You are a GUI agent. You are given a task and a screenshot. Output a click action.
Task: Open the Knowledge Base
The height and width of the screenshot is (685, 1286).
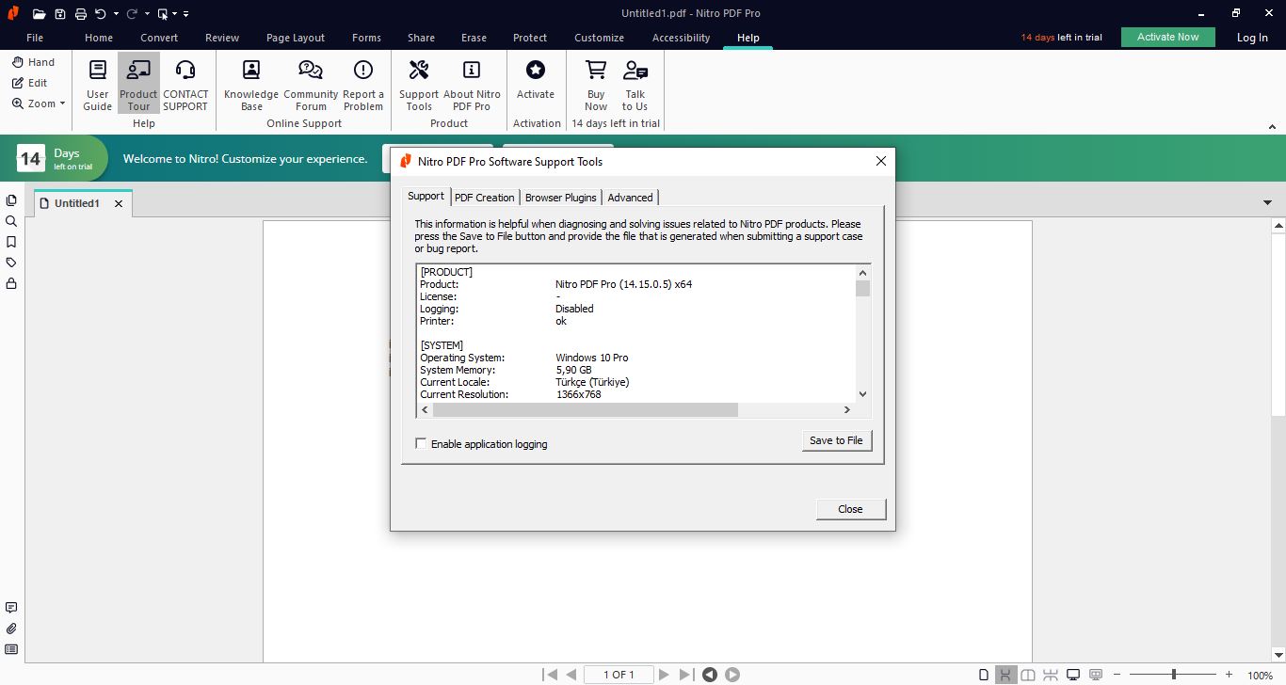tap(251, 85)
